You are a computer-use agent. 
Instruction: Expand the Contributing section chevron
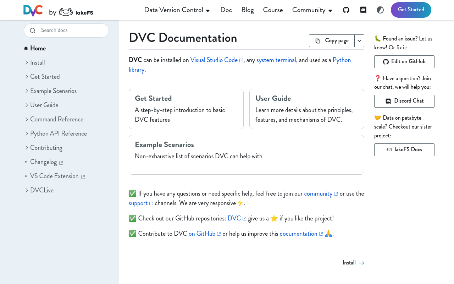click(x=27, y=148)
